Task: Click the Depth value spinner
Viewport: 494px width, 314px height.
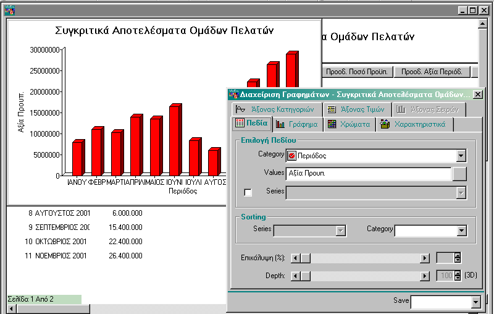Action: coord(458,276)
